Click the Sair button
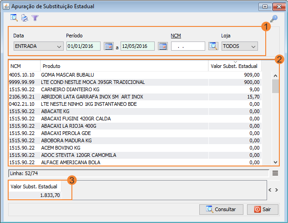The image size is (288, 223). (x=263, y=209)
